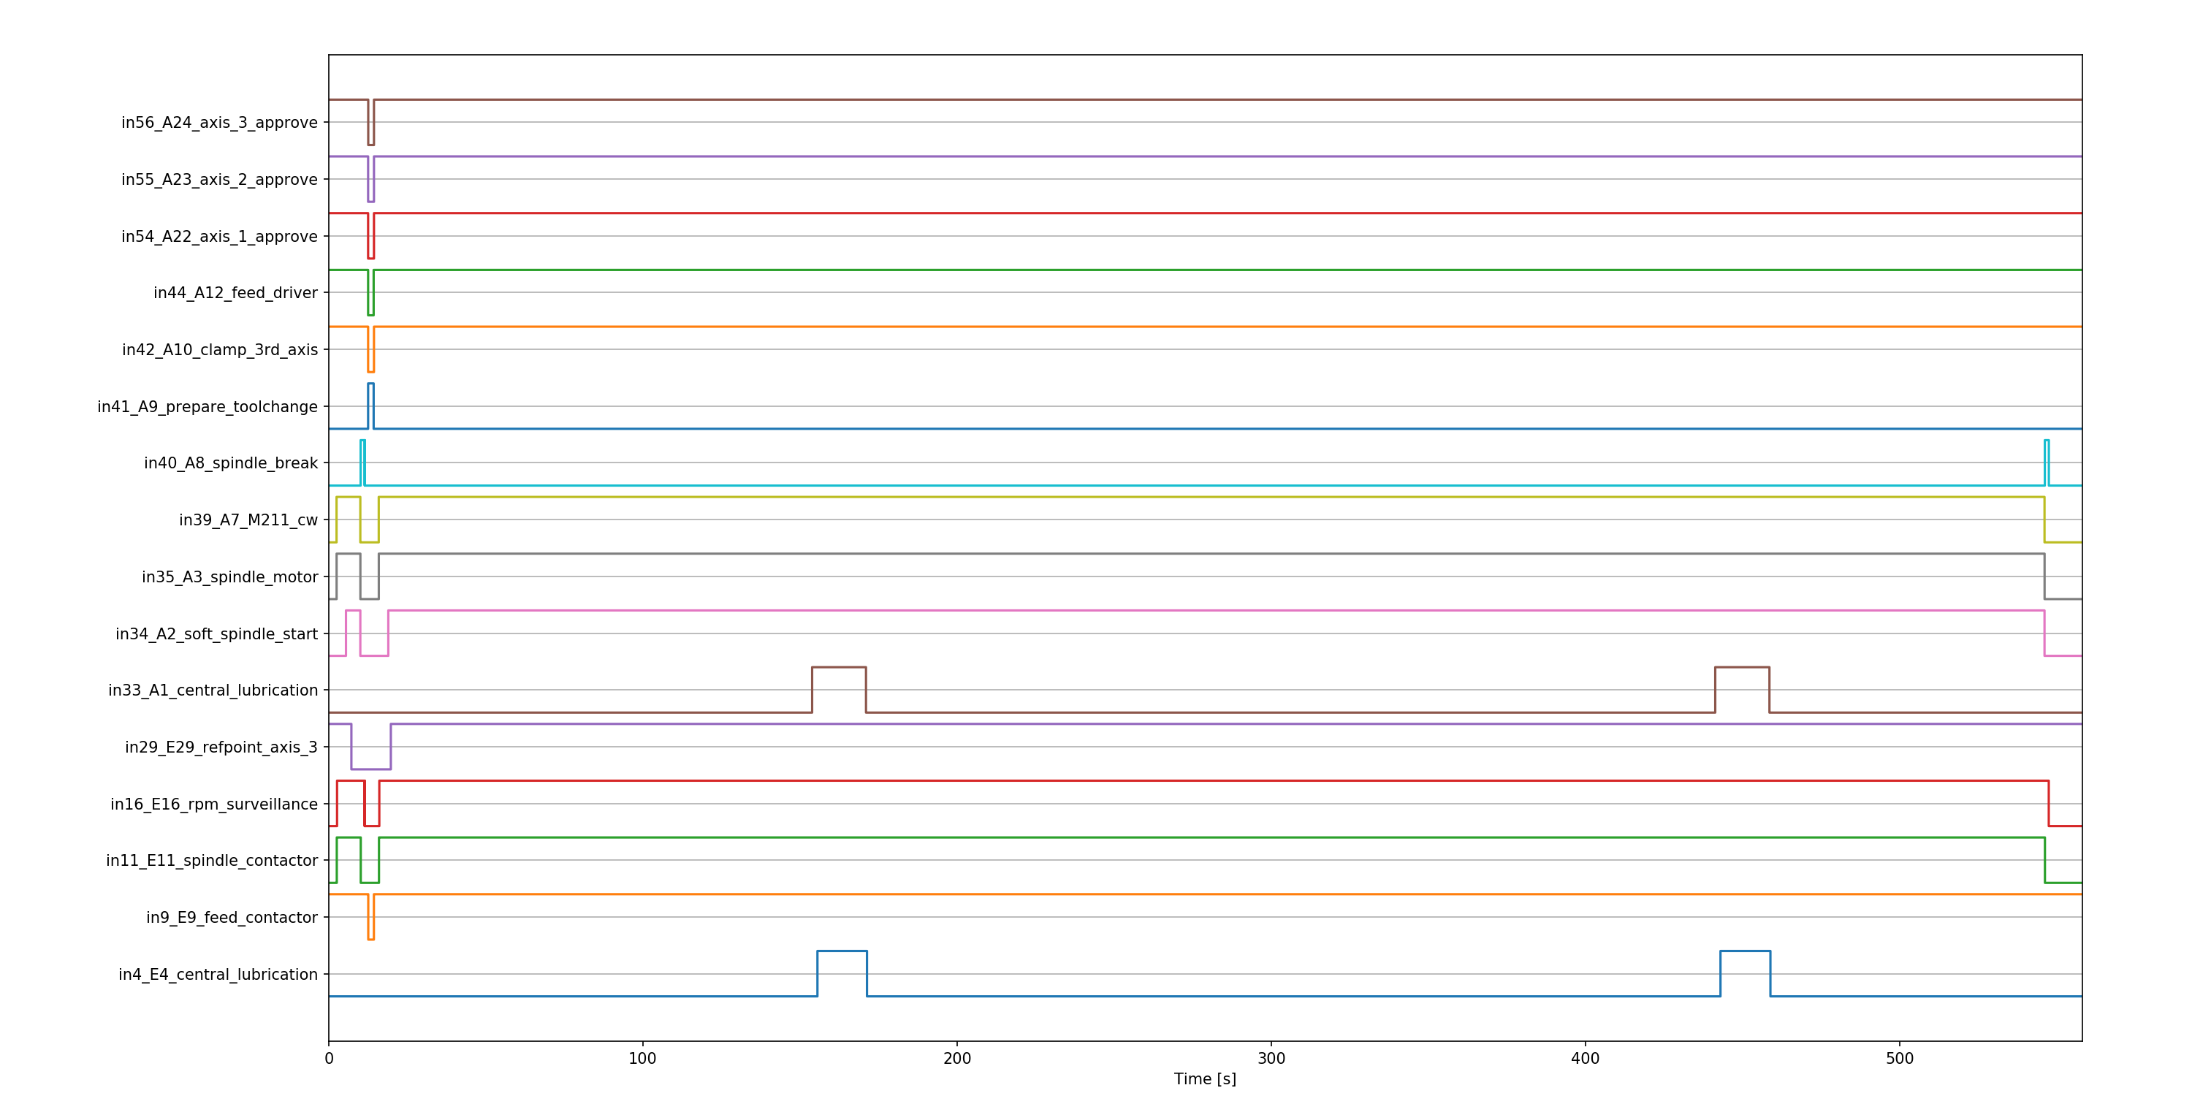Click the 300 tick label on time axis
Viewport: 2192px width, 1096px height.
coord(1271,1059)
